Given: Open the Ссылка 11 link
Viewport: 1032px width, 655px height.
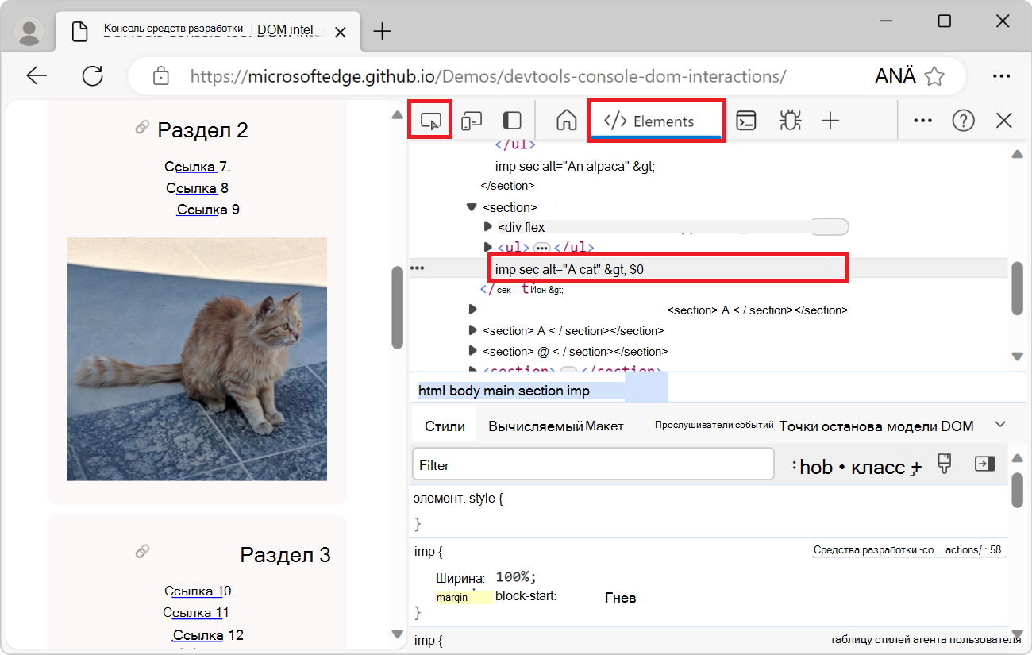Looking at the screenshot, I should tap(196, 612).
